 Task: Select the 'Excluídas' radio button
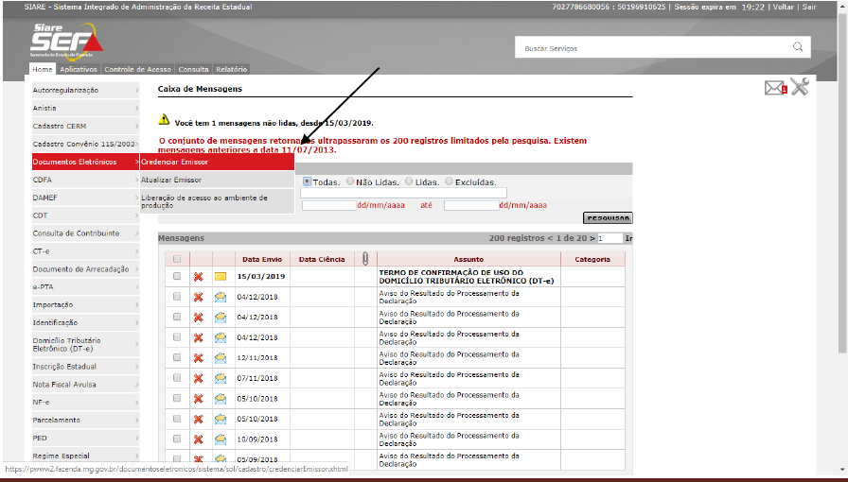coord(450,181)
